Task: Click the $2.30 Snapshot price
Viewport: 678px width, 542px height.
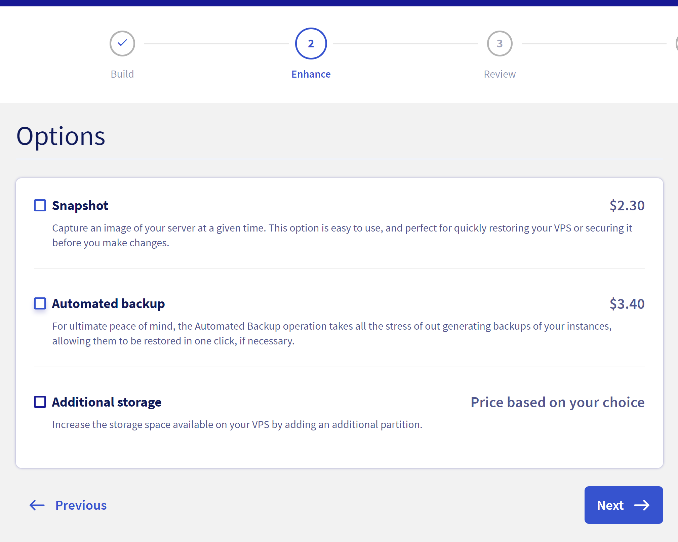Action: pos(627,206)
